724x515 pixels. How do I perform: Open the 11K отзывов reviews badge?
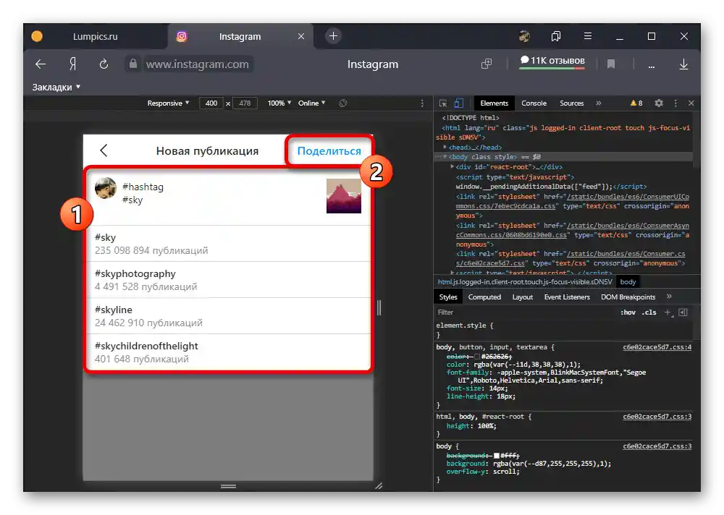click(x=552, y=61)
